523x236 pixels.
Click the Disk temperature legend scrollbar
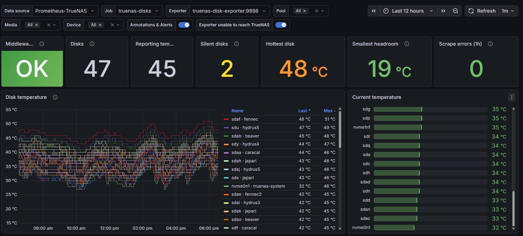click(x=340, y=129)
